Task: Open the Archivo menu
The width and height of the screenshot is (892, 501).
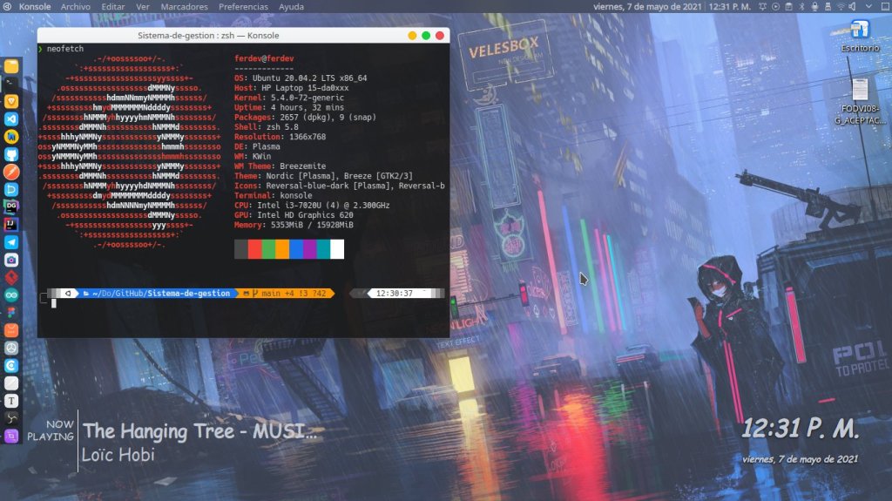Action: (x=76, y=6)
